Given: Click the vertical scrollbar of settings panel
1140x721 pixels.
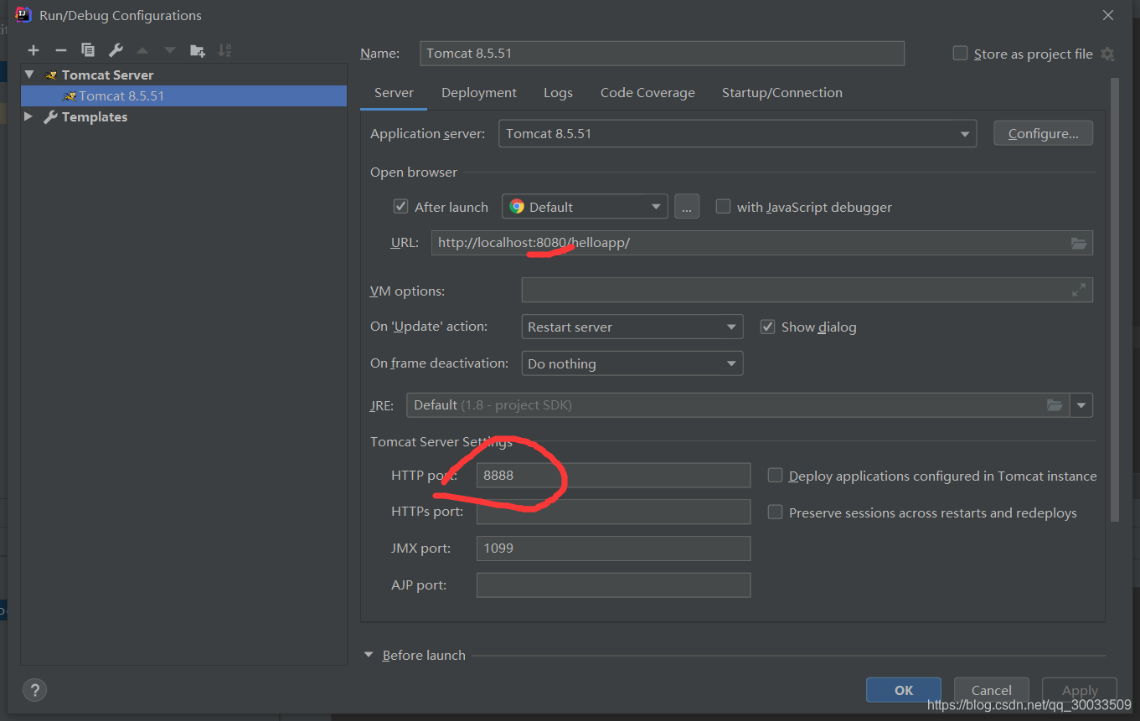Looking at the screenshot, I should pos(1114,300).
